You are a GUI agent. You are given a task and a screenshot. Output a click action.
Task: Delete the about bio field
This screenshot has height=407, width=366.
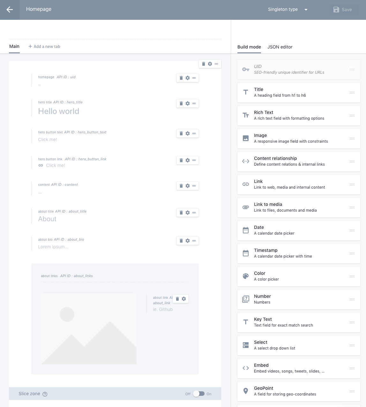pos(181,241)
